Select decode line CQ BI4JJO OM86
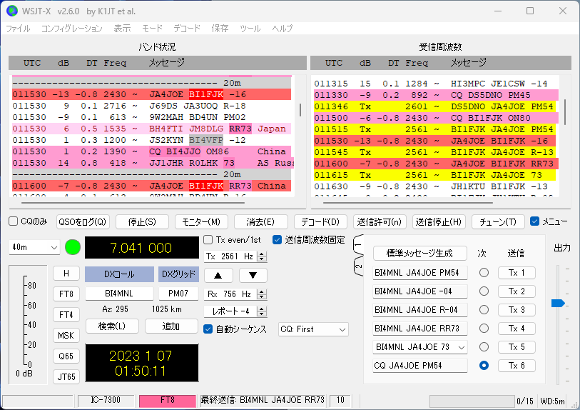Viewport: 580px width, 410px height. 152,151
